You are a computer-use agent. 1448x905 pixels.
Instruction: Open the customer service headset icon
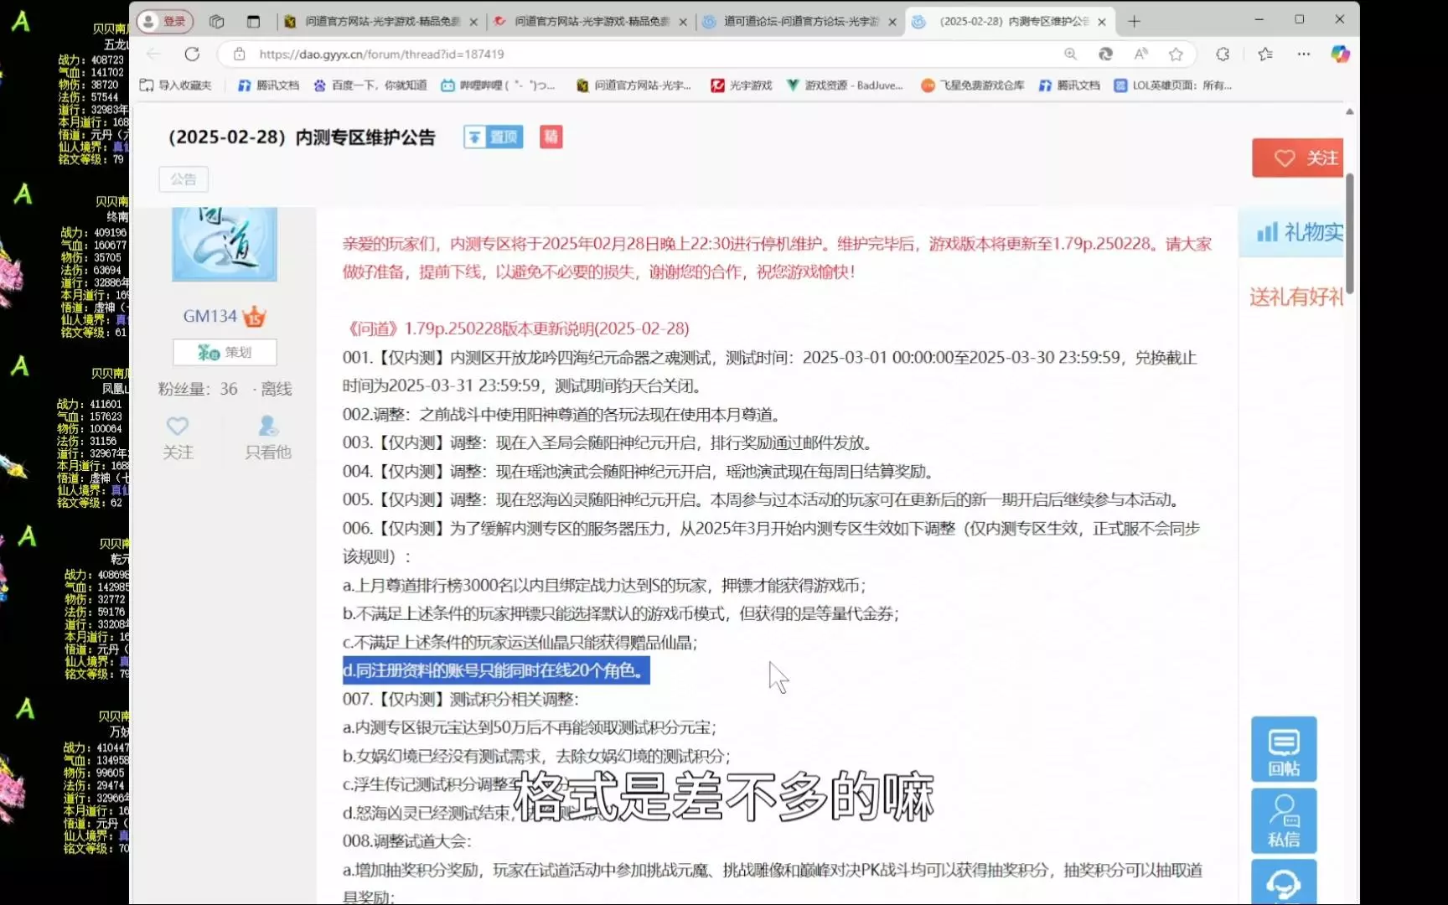[x=1284, y=882]
